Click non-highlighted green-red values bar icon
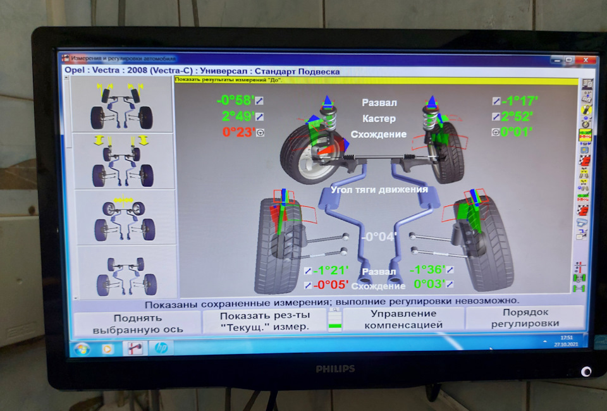607x411 pixels. pos(583,197)
